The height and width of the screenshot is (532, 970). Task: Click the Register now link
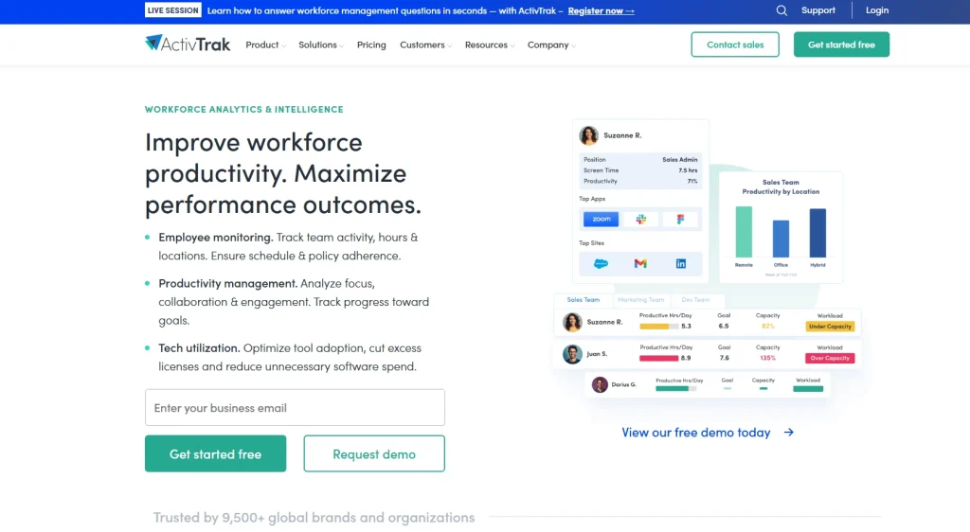(601, 11)
